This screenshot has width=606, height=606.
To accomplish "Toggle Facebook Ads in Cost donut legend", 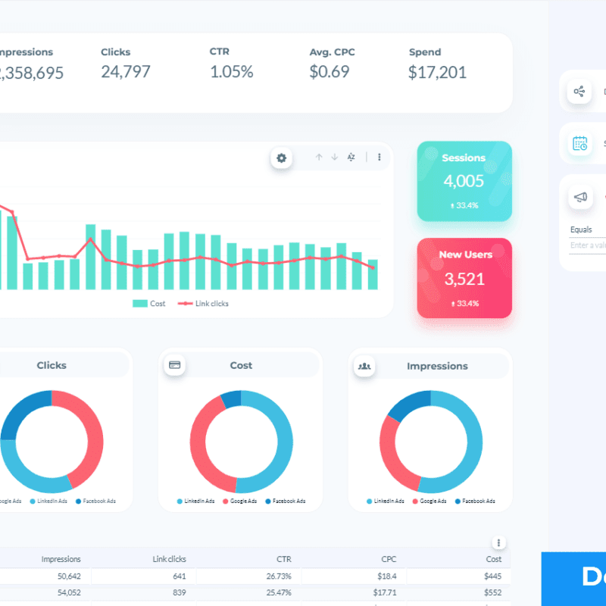I will (x=286, y=501).
